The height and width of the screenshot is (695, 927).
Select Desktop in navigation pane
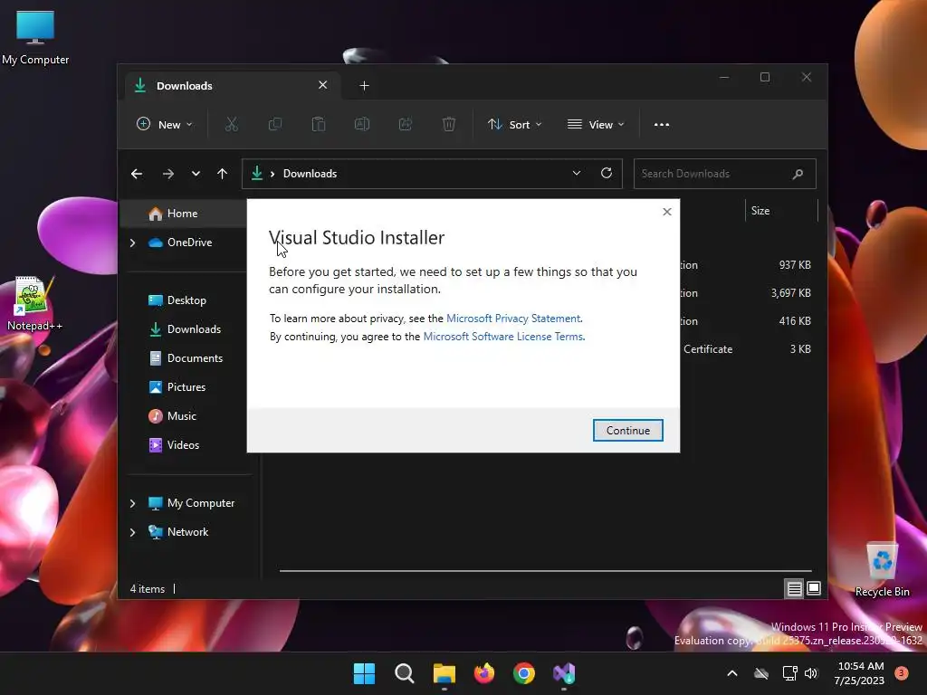[186, 300]
